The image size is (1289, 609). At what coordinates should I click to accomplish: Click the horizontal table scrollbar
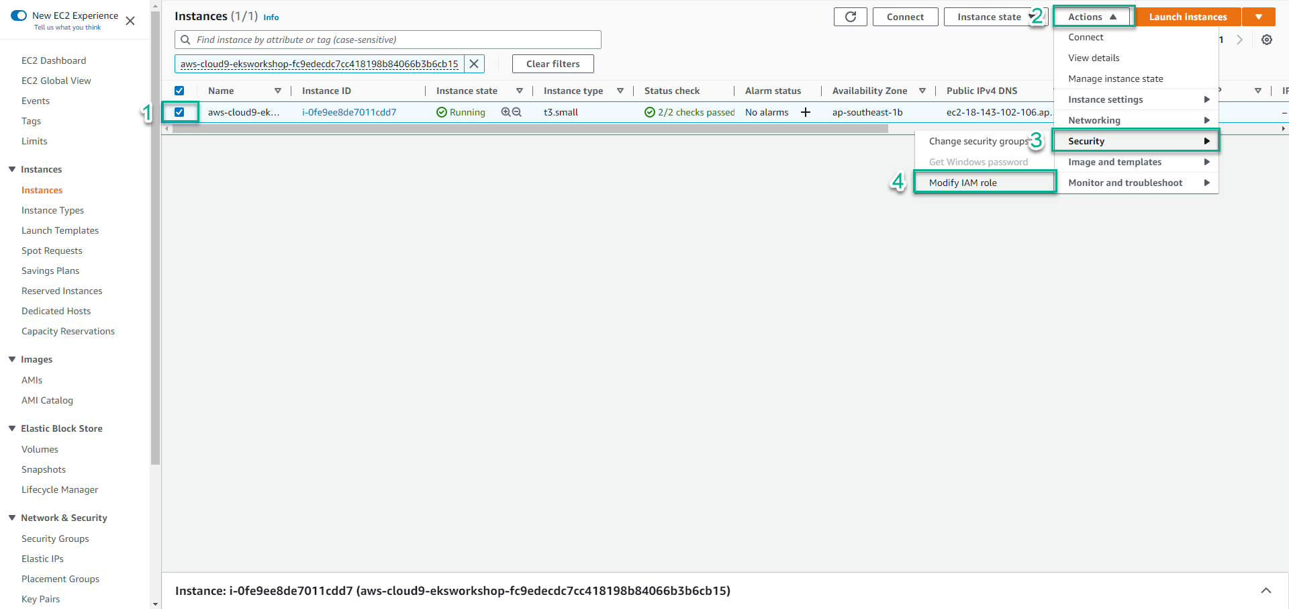point(530,128)
